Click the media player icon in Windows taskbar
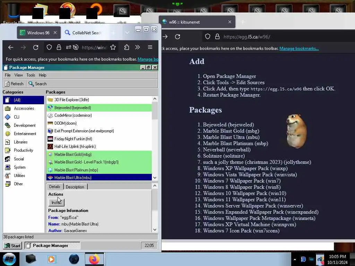355x266 pixels. click(x=51, y=259)
